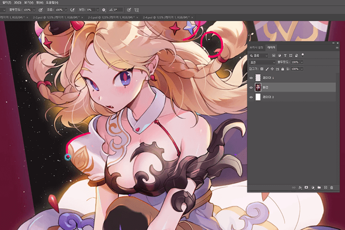Toggle pressure for size icon
This screenshot has width=345, height=230.
tap(129, 10)
